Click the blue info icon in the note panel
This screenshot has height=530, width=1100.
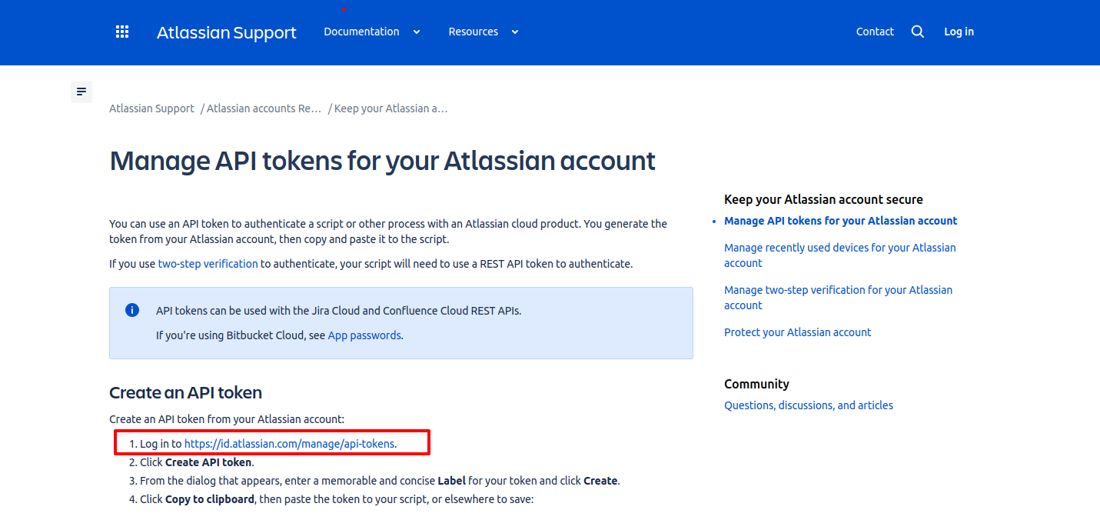click(132, 310)
